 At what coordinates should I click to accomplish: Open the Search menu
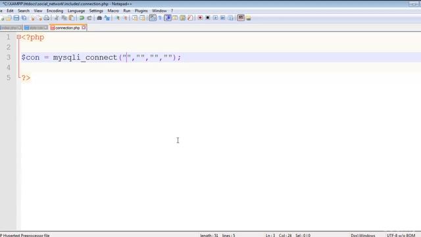[24, 11]
